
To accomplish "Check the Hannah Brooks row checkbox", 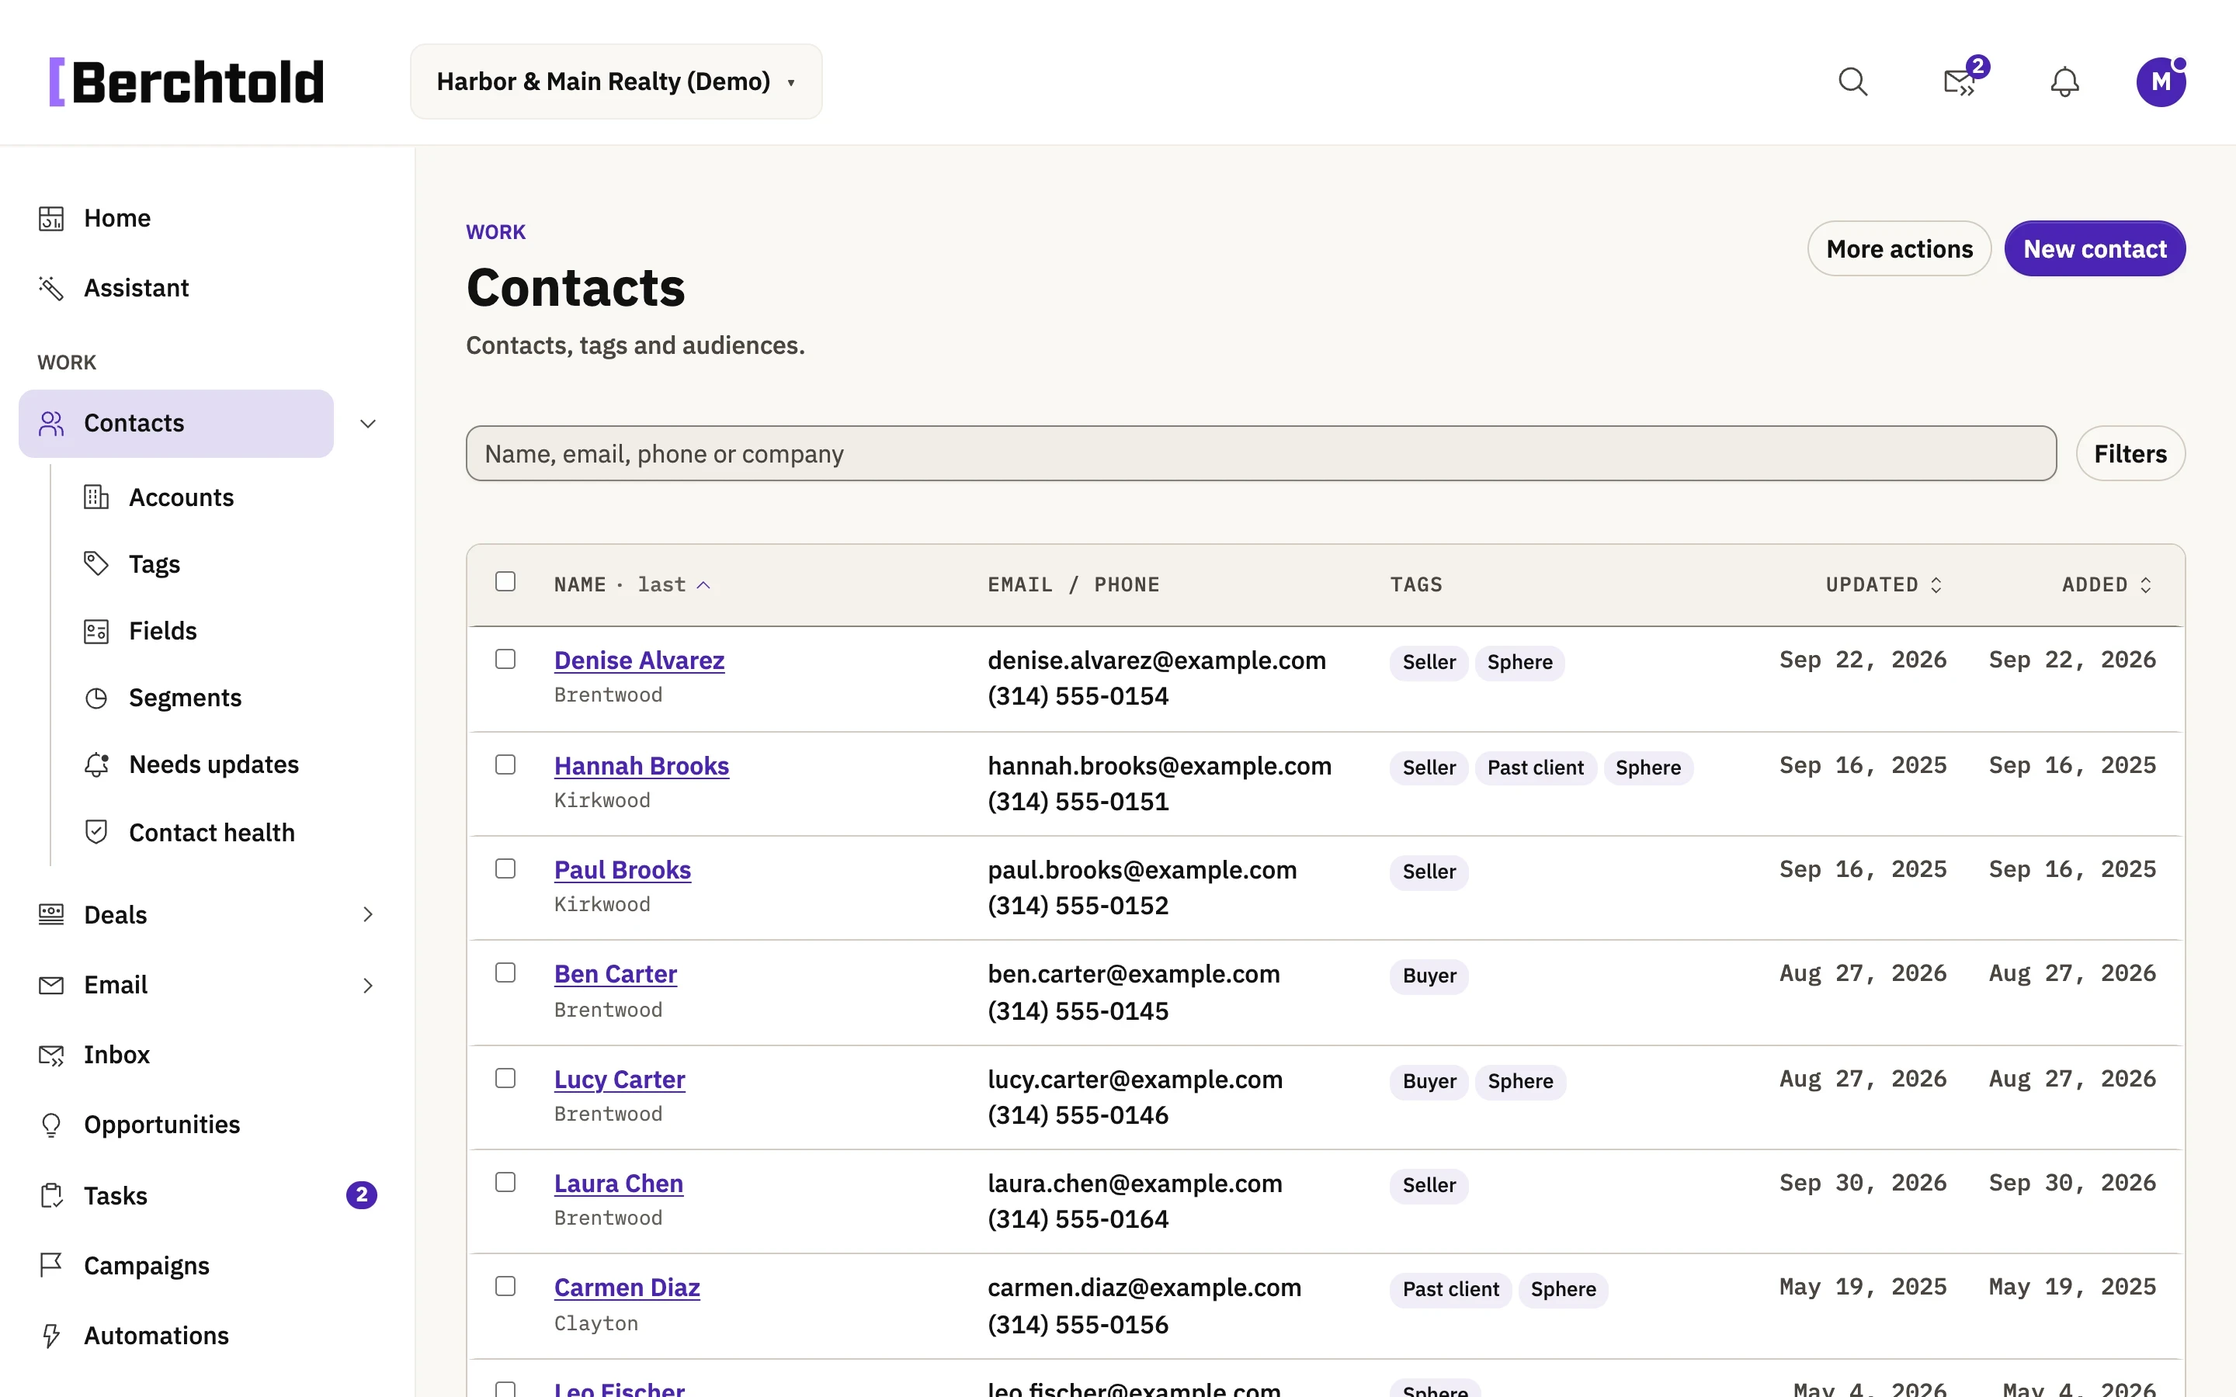I will coord(505,764).
